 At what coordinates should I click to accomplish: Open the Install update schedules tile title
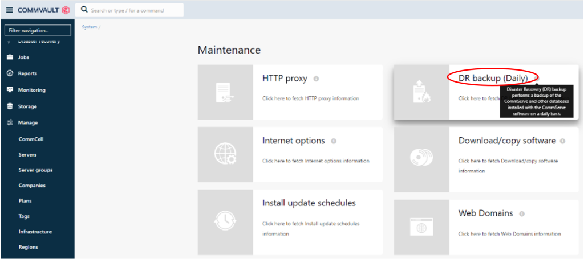click(309, 203)
